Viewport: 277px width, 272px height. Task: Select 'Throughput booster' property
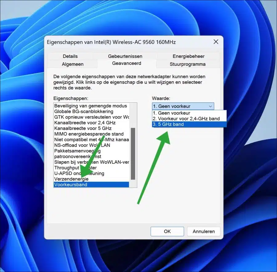point(91,168)
